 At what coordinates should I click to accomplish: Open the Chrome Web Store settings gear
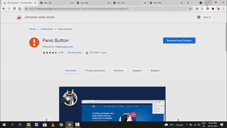(199, 17)
